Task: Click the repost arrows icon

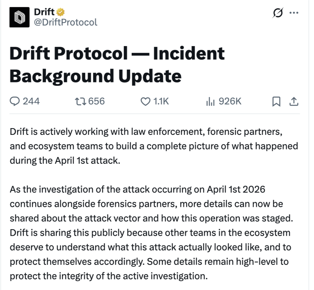Action: (80, 100)
